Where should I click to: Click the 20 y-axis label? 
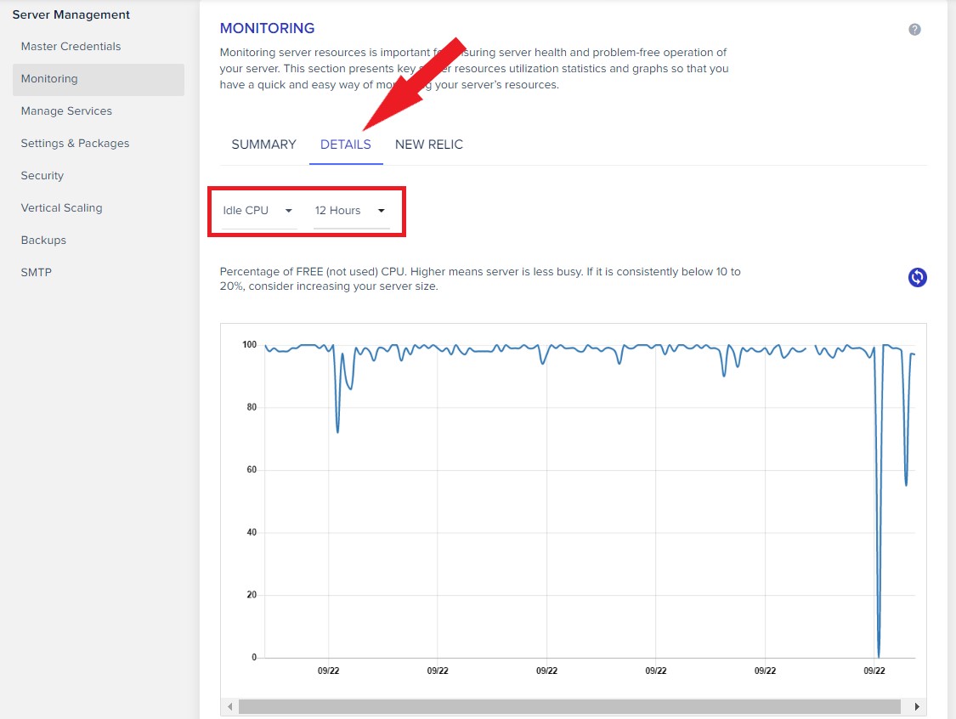(252, 595)
